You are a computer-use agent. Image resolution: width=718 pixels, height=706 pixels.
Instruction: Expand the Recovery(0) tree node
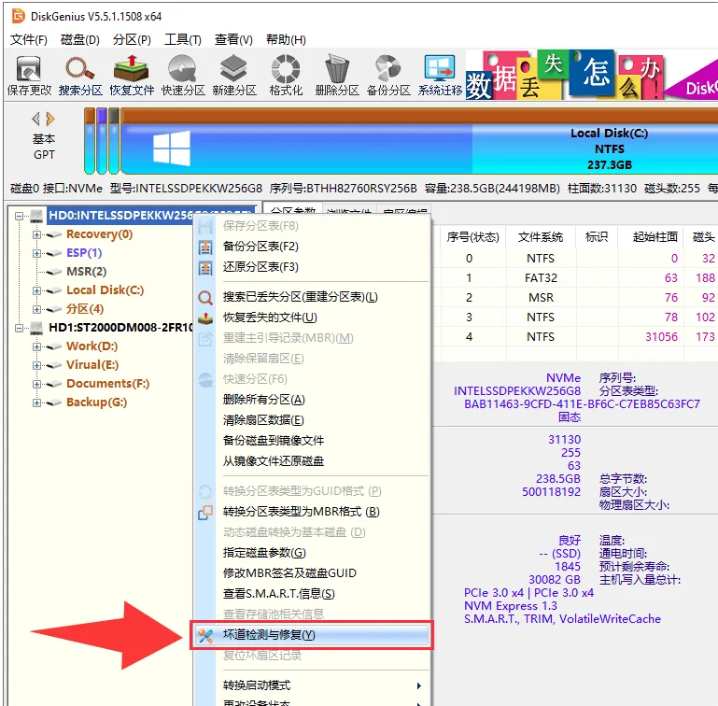click(x=36, y=234)
